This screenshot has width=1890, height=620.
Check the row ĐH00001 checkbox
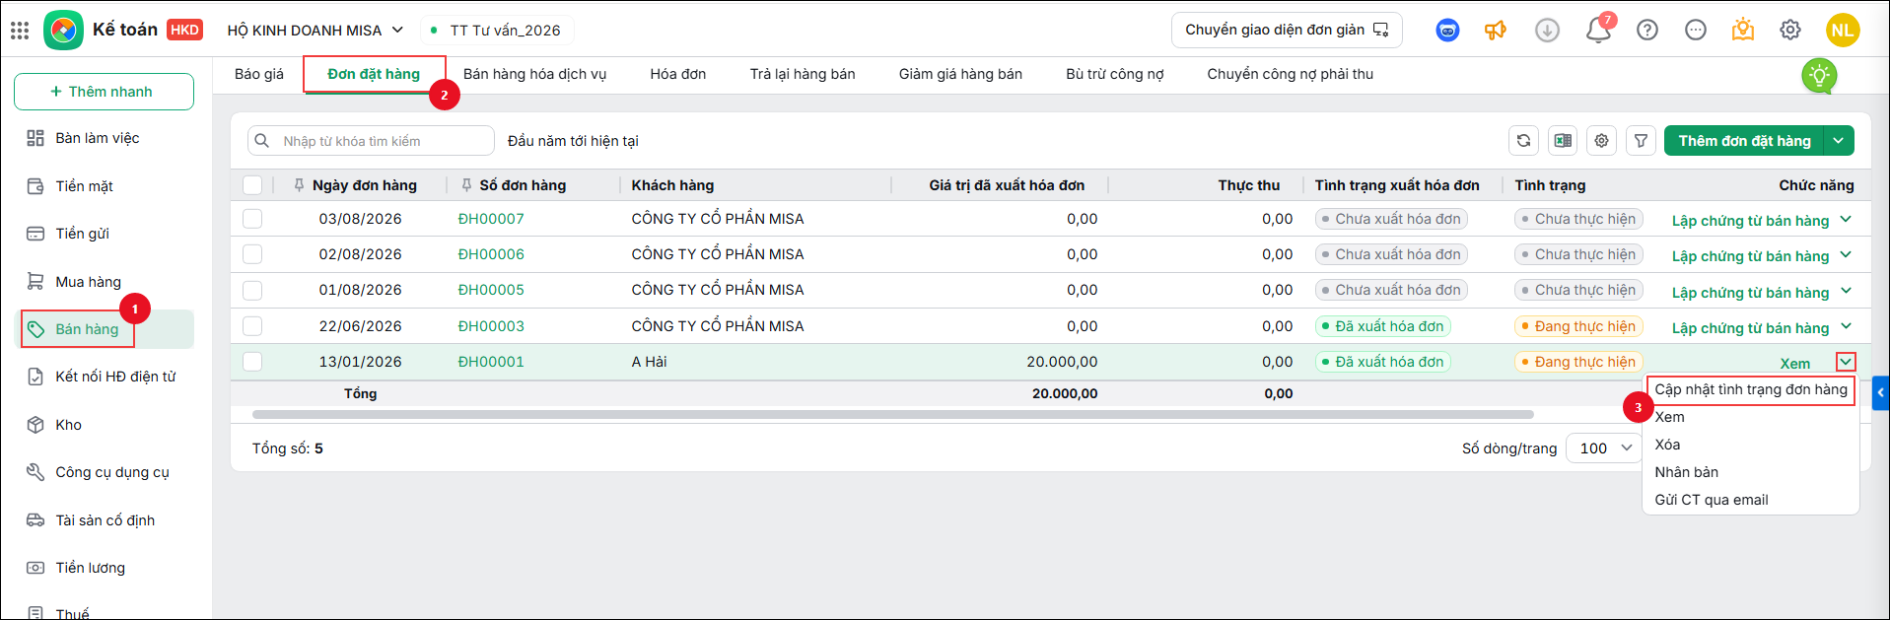tap(252, 362)
